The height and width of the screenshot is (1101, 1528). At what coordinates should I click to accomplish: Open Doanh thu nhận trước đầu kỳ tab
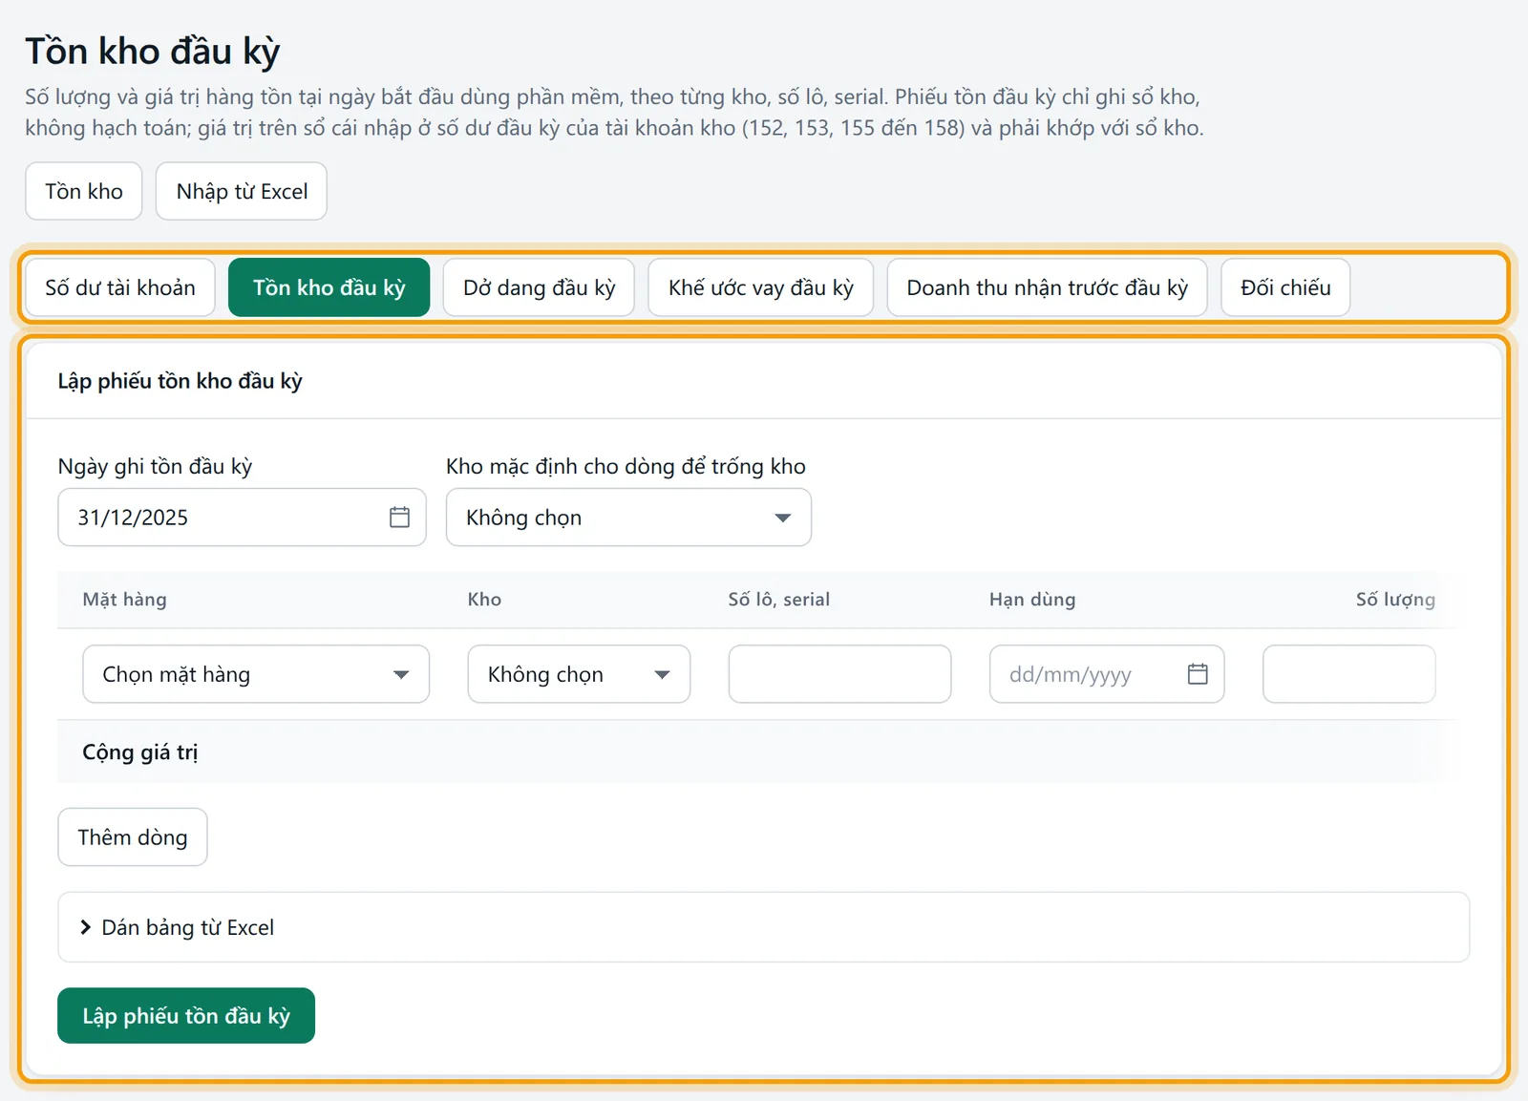[x=1047, y=287]
